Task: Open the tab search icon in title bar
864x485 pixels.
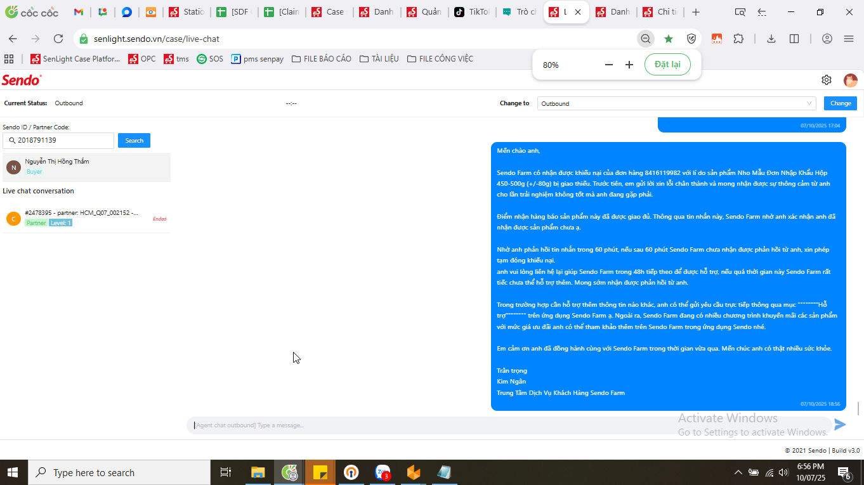Action: pos(740,12)
